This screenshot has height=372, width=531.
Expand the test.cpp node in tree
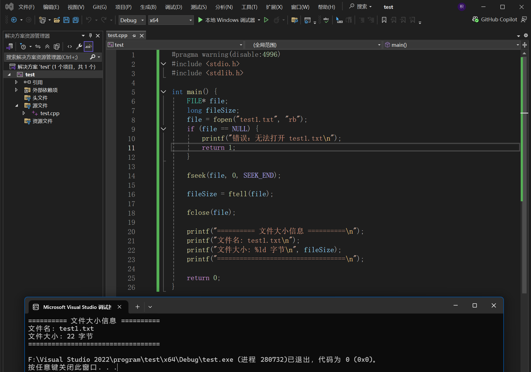pyautogui.click(x=24, y=113)
